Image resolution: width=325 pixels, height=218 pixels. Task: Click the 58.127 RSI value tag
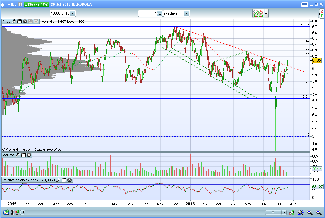(x=317, y=187)
